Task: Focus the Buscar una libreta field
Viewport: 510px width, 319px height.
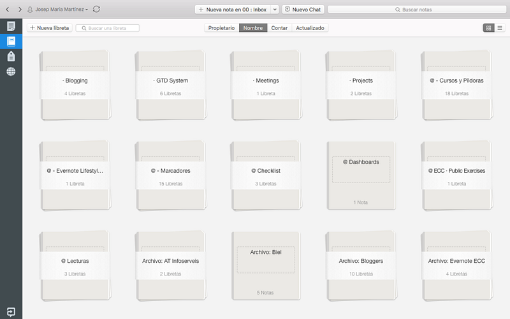Action: tap(108, 28)
